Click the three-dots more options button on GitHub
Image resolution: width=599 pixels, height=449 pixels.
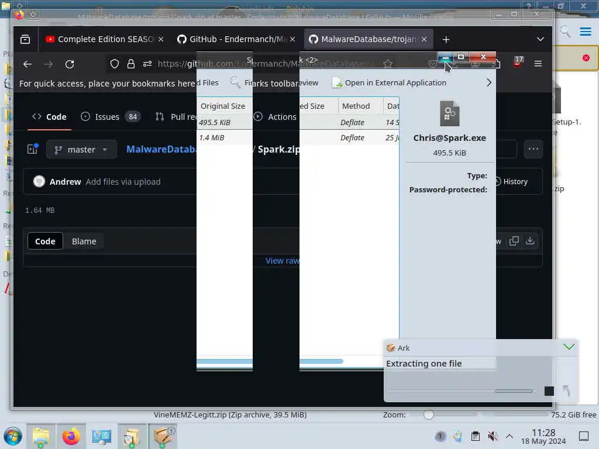pyautogui.click(x=533, y=149)
